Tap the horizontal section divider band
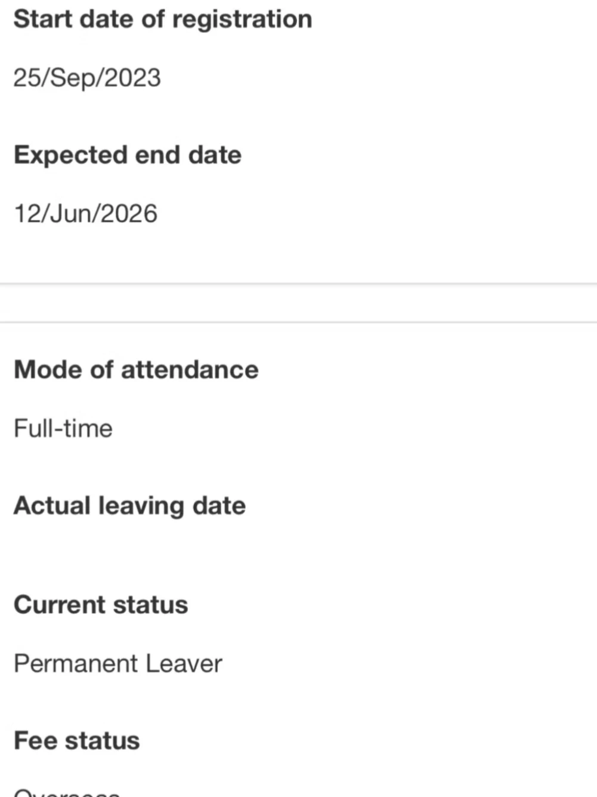This screenshot has height=797, width=597. (x=298, y=303)
